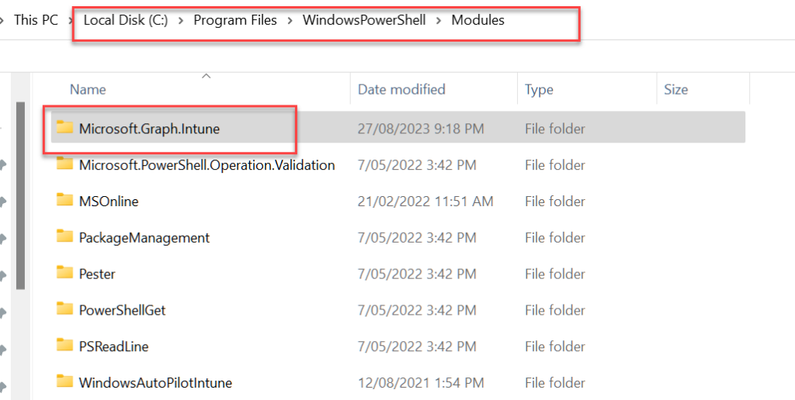Click the PSReadLine folder icon
Image resolution: width=795 pixels, height=400 pixels.
tap(64, 345)
